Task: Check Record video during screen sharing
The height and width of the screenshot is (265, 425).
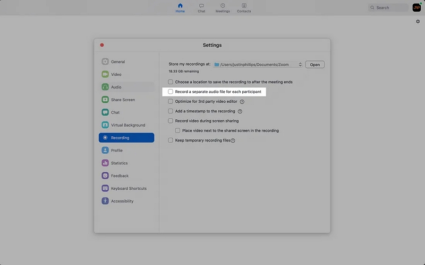Action: click(x=171, y=121)
